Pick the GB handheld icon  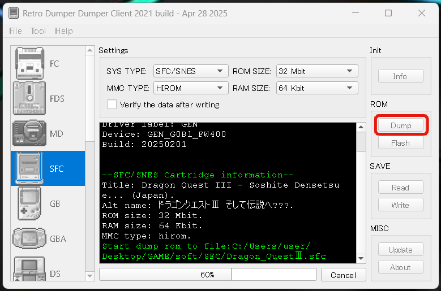29,203
